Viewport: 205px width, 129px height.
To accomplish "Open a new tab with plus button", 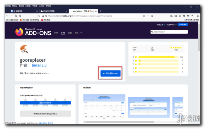I will pyautogui.click(x=100, y=11).
